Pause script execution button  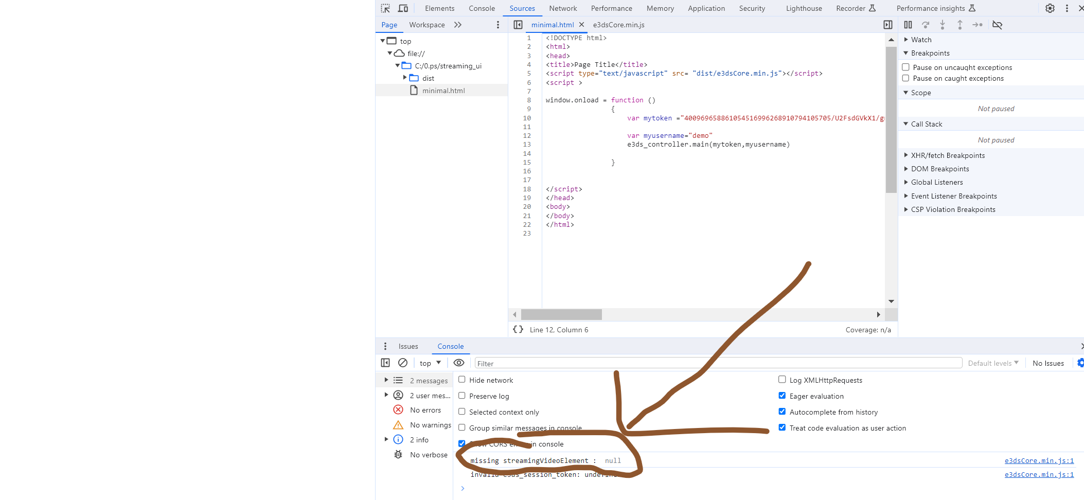(908, 25)
